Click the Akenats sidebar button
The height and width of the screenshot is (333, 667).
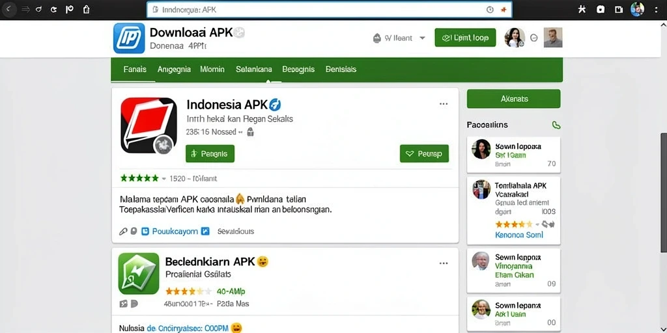(x=513, y=99)
